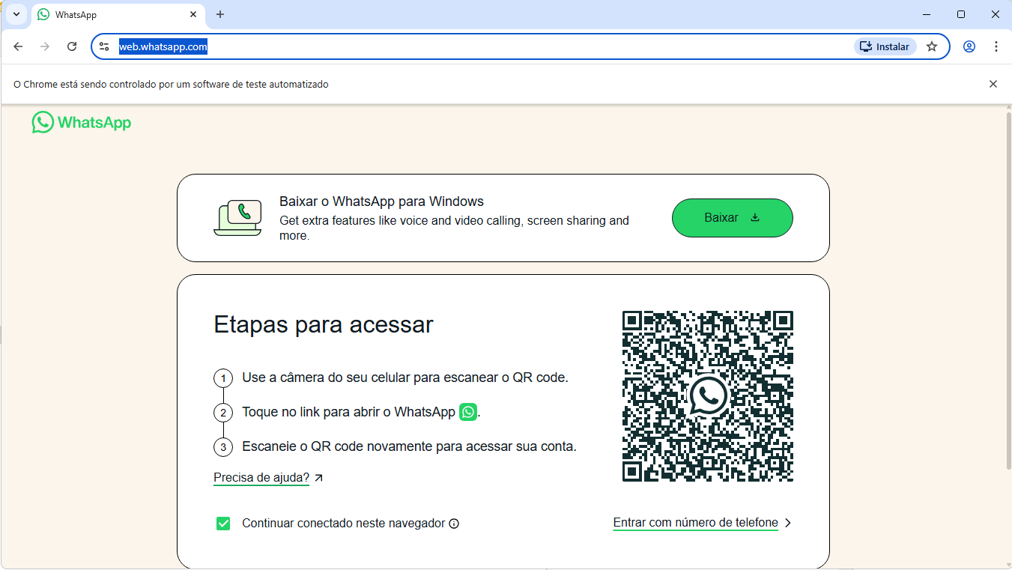Click the site information icon in address bar

pyautogui.click(x=104, y=46)
